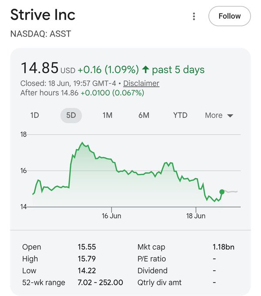
Task: Click the Qtrly div amt label
Action: [x=160, y=282]
